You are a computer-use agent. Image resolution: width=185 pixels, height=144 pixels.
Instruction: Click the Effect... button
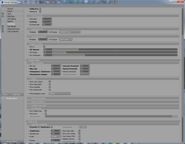[x=6, y=95]
